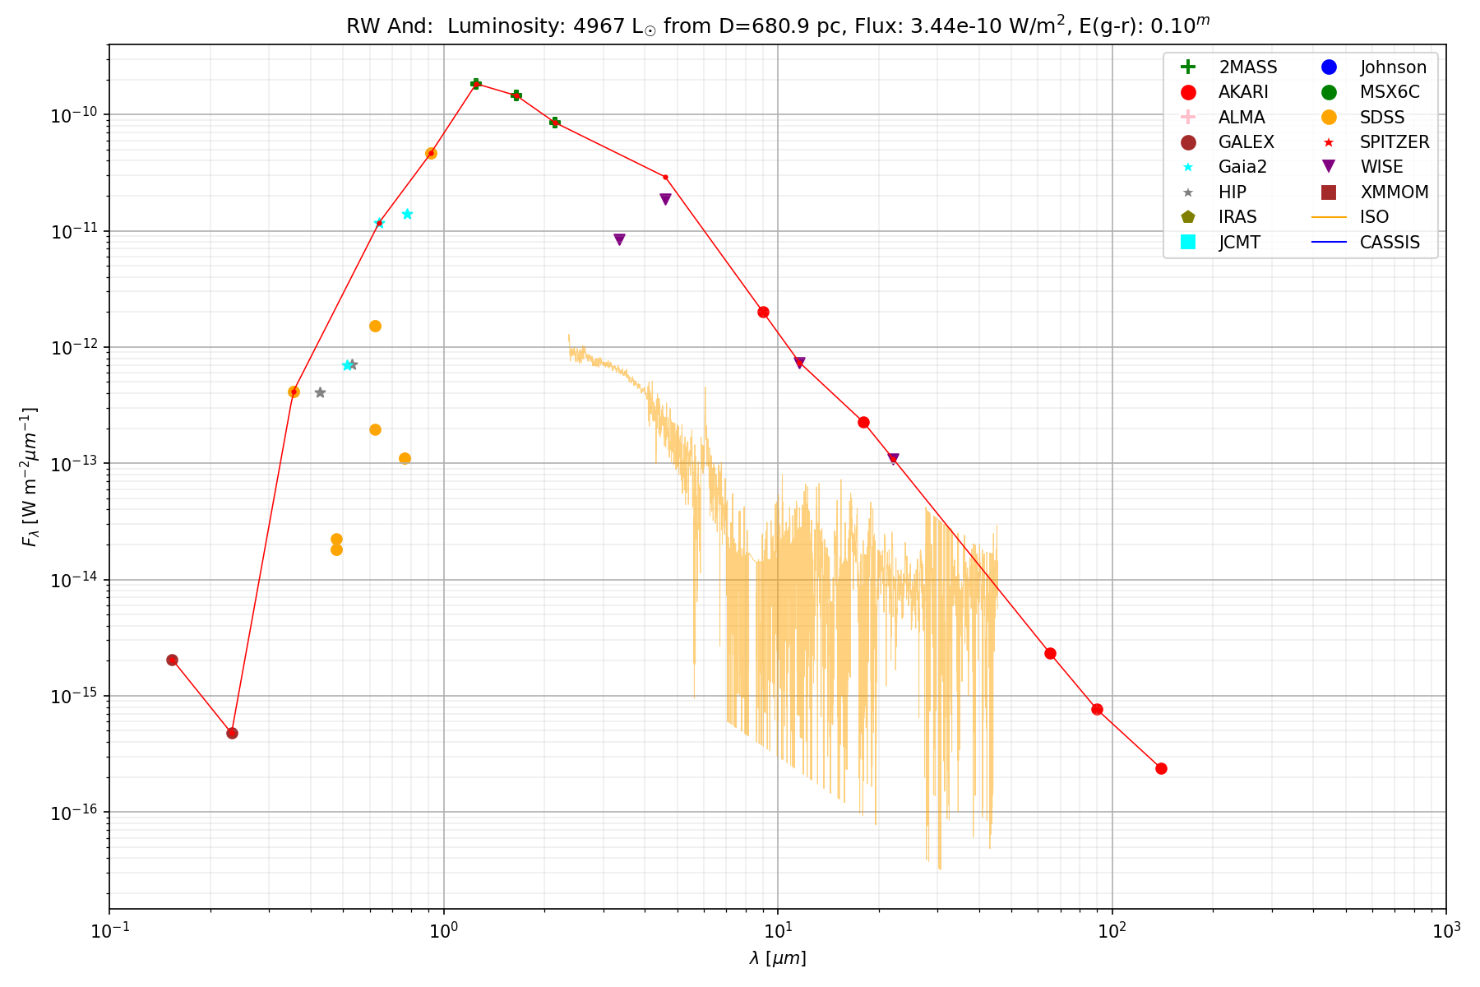Click the Johnson legend label text
1480x987 pixels.
click(1393, 67)
